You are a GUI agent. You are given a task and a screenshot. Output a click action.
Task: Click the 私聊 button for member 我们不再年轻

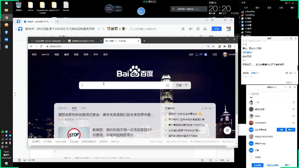281,130
